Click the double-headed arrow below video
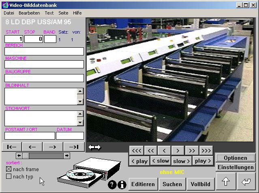The image size is (259, 193). coord(94,147)
